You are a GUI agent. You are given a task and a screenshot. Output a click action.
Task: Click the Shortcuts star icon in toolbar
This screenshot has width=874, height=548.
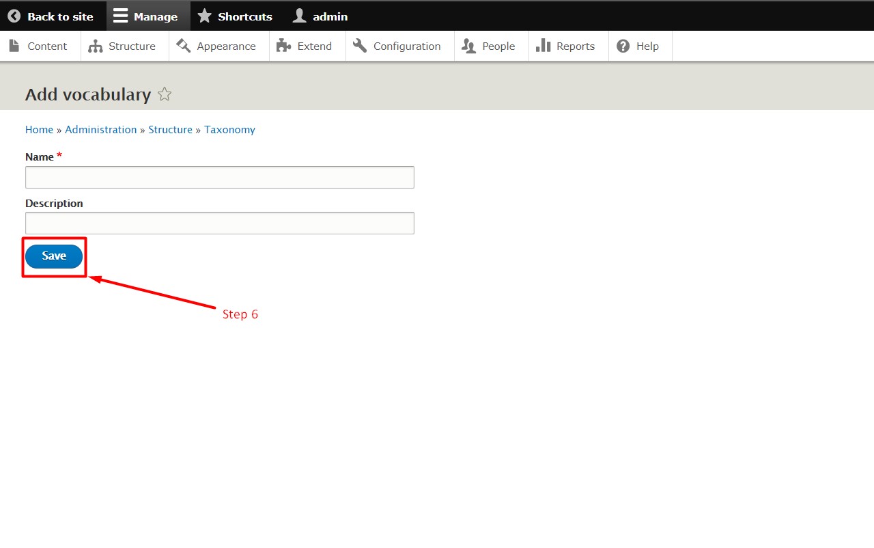[204, 16]
